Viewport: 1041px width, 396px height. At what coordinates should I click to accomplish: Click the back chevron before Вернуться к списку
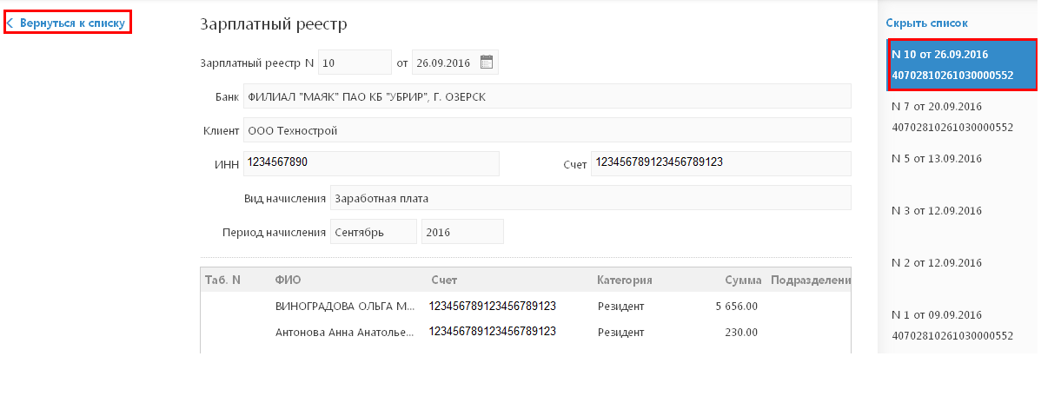click(10, 23)
